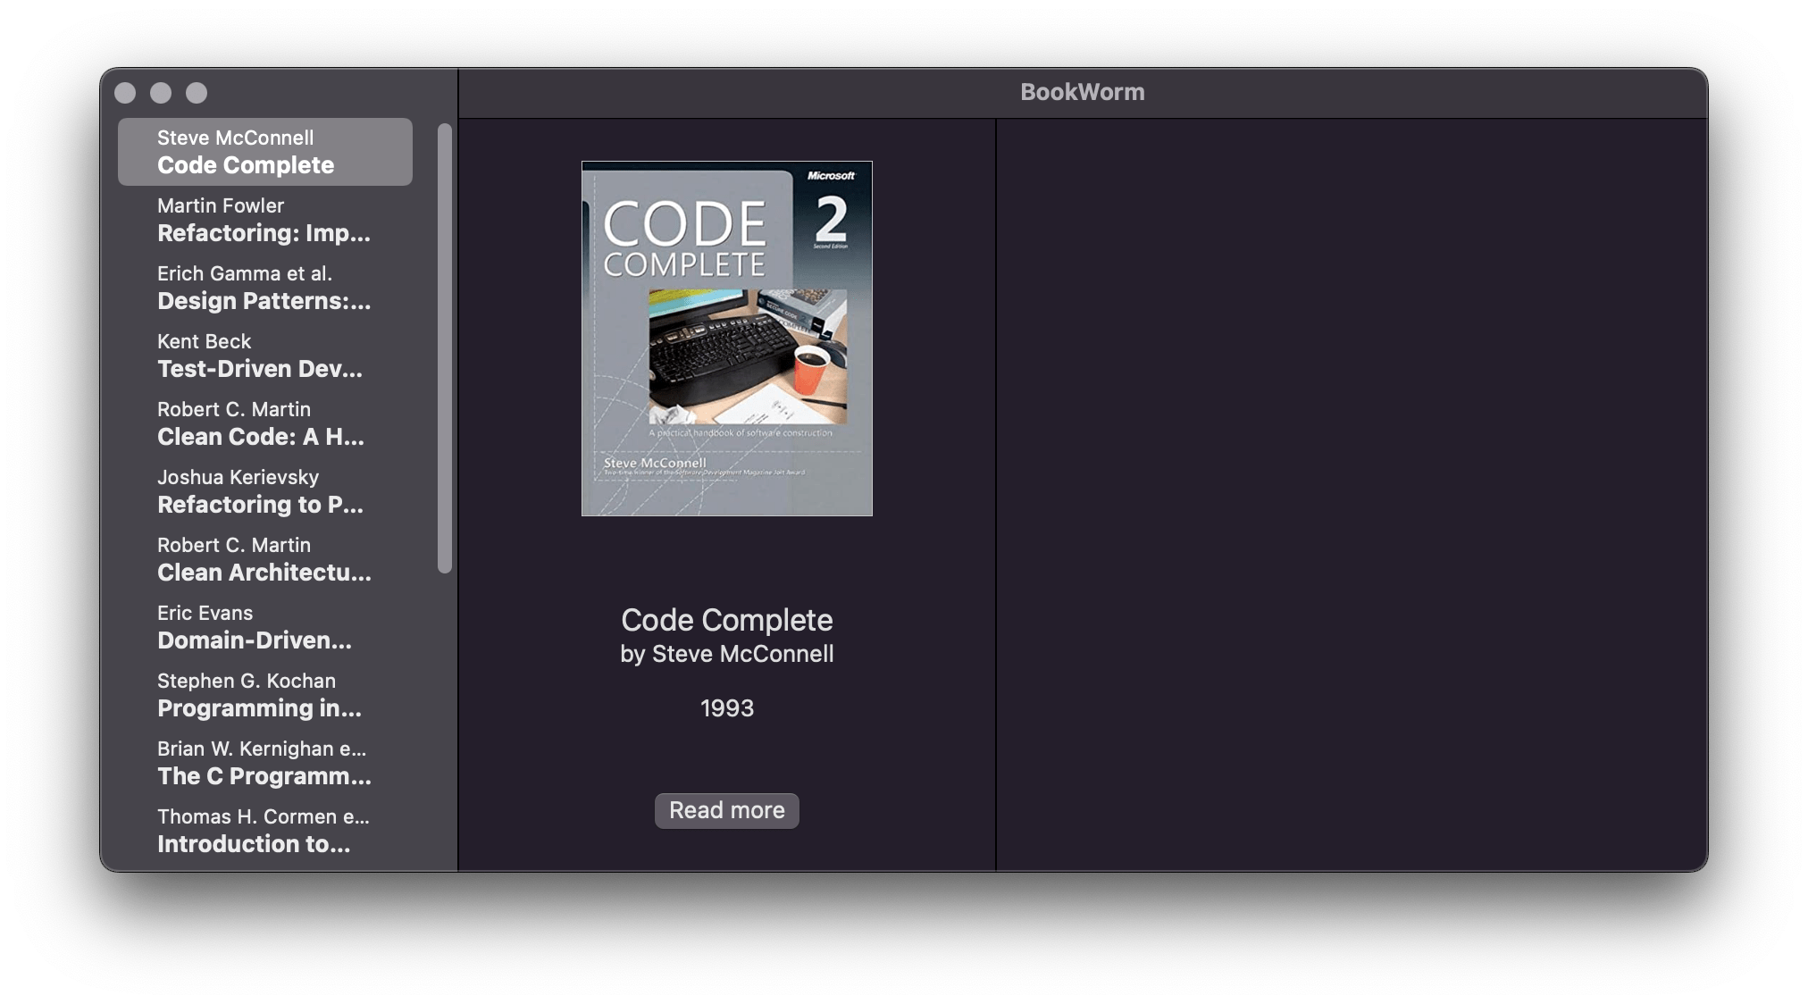The image size is (1808, 1004).
Task: Enter full screen using the green button
Action: tap(197, 92)
